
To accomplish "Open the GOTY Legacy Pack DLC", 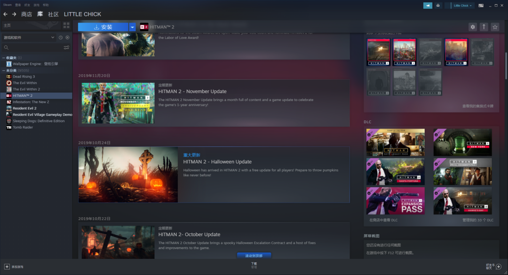I will tap(395, 142).
